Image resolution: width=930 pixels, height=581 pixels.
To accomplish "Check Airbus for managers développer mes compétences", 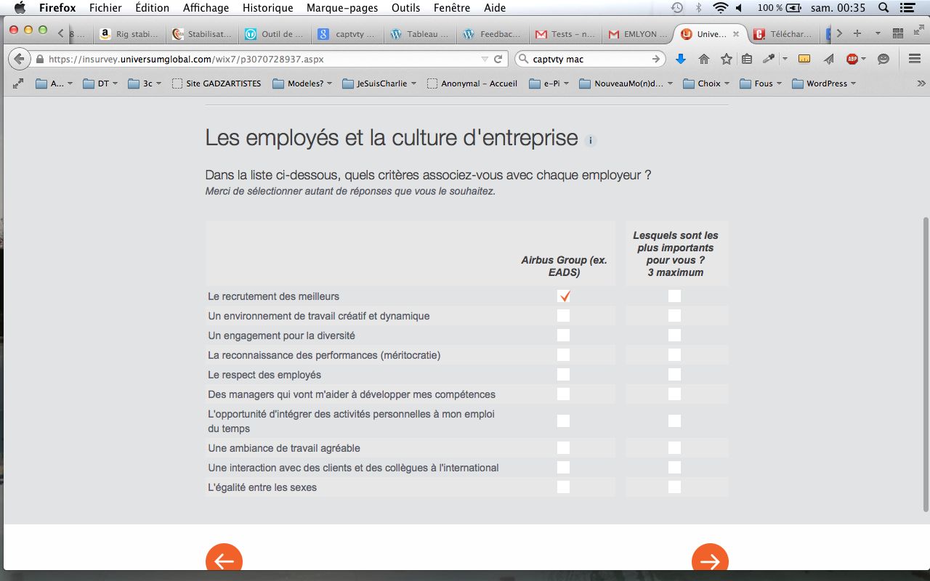I will 564,394.
